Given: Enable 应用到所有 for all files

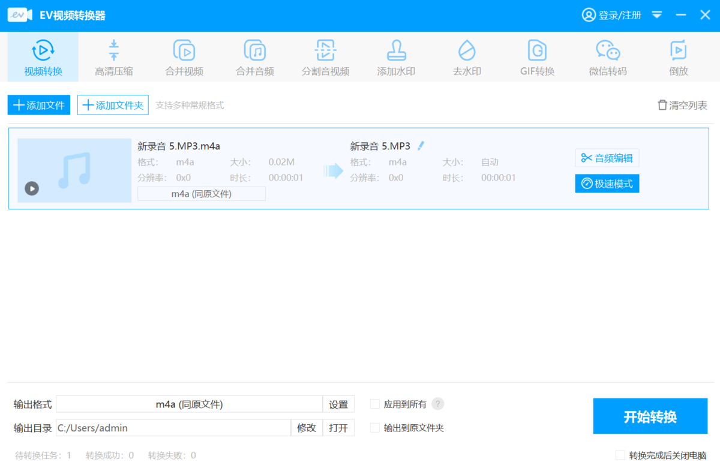Looking at the screenshot, I should (374, 404).
